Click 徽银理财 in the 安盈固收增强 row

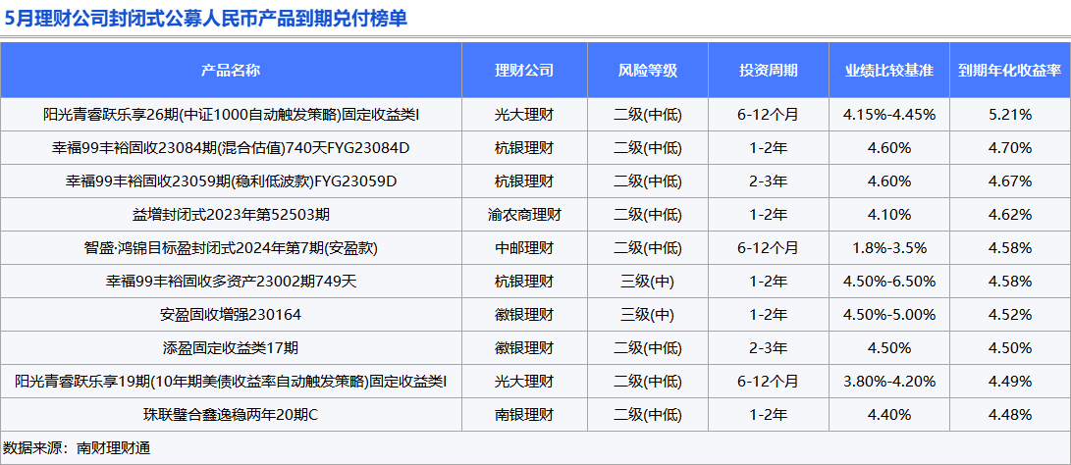coord(524,315)
